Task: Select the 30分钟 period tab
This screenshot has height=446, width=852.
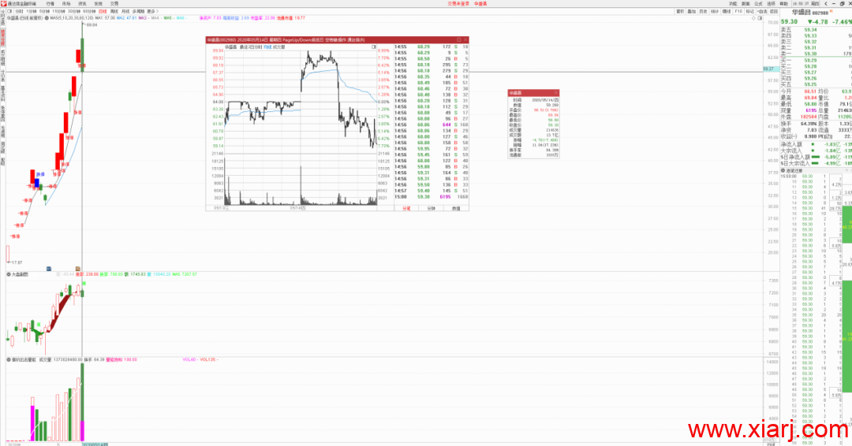Action: (x=74, y=11)
